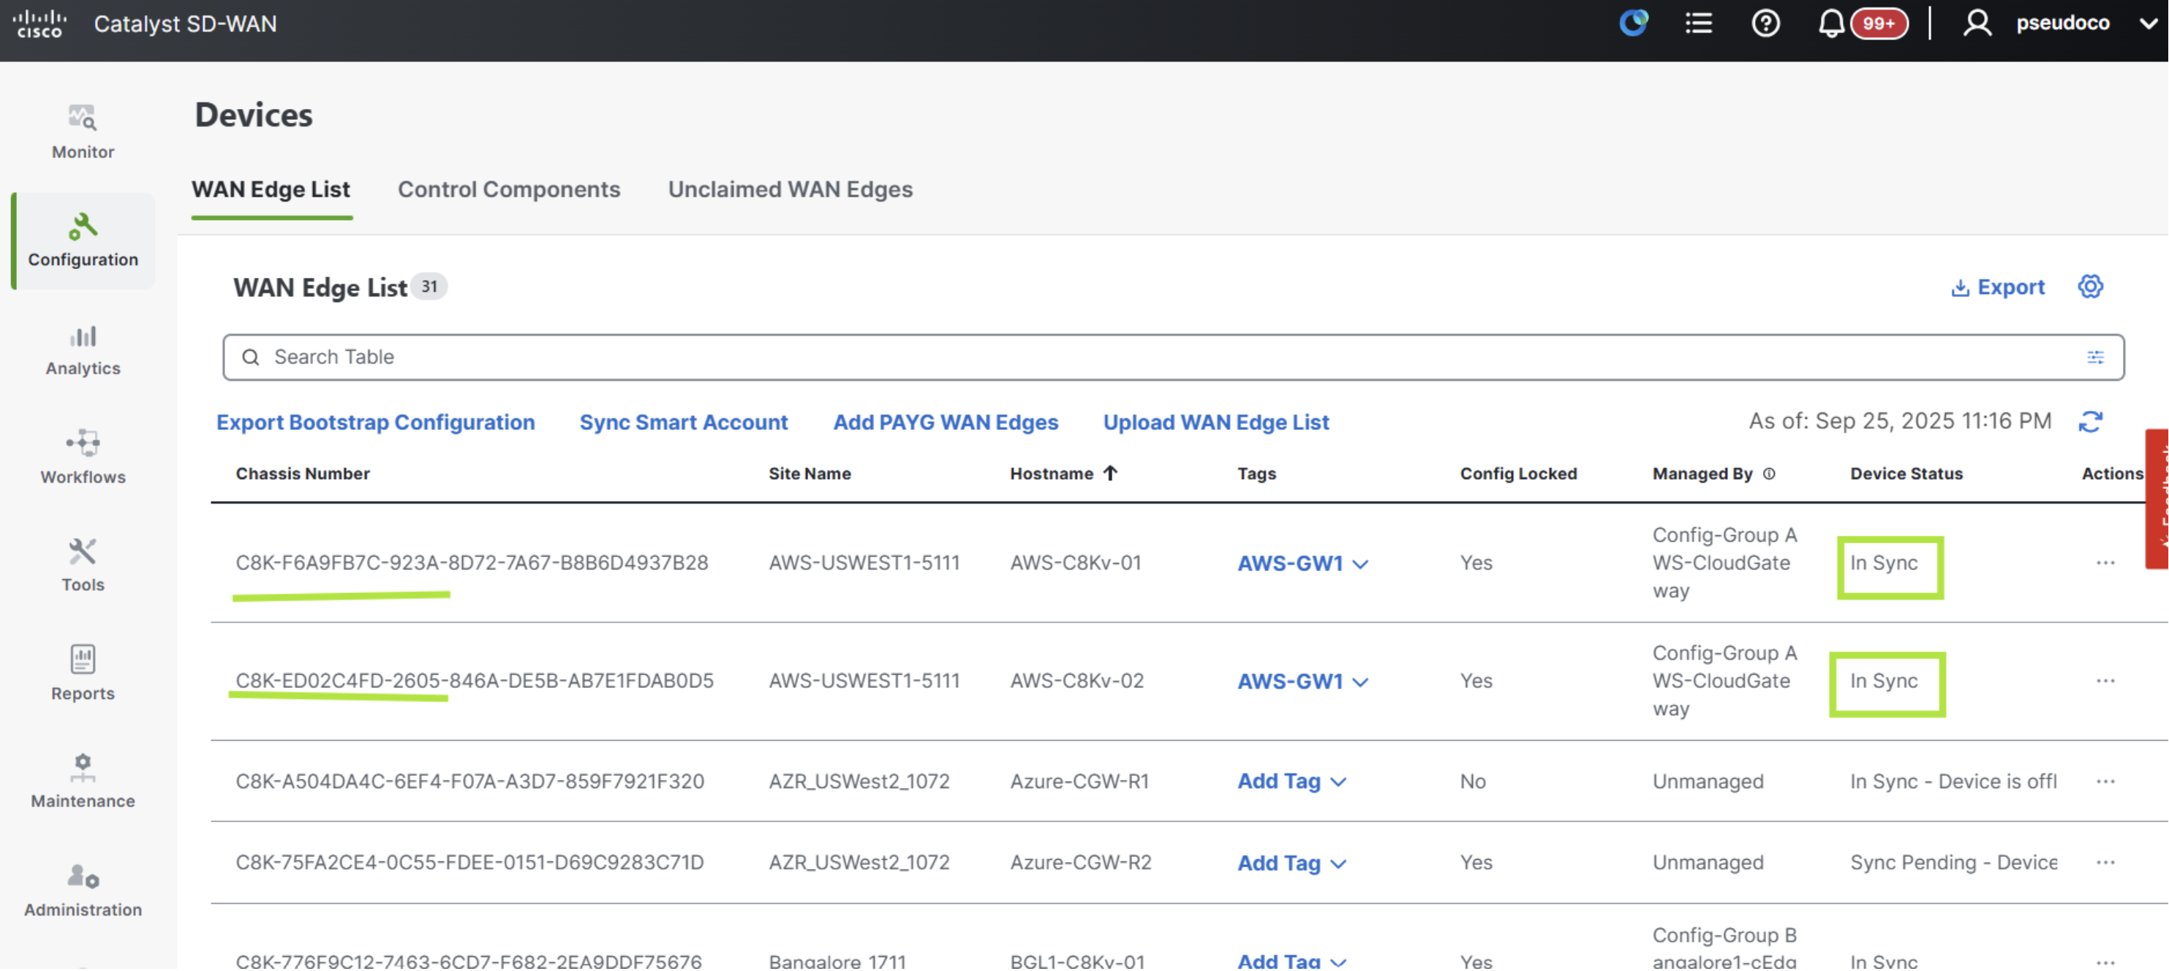Click the Export button

click(1997, 287)
